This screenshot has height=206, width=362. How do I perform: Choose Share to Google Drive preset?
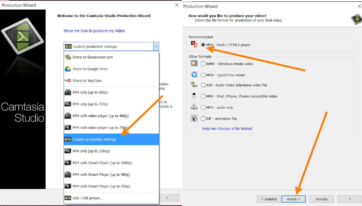pyautogui.click(x=111, y=69)
